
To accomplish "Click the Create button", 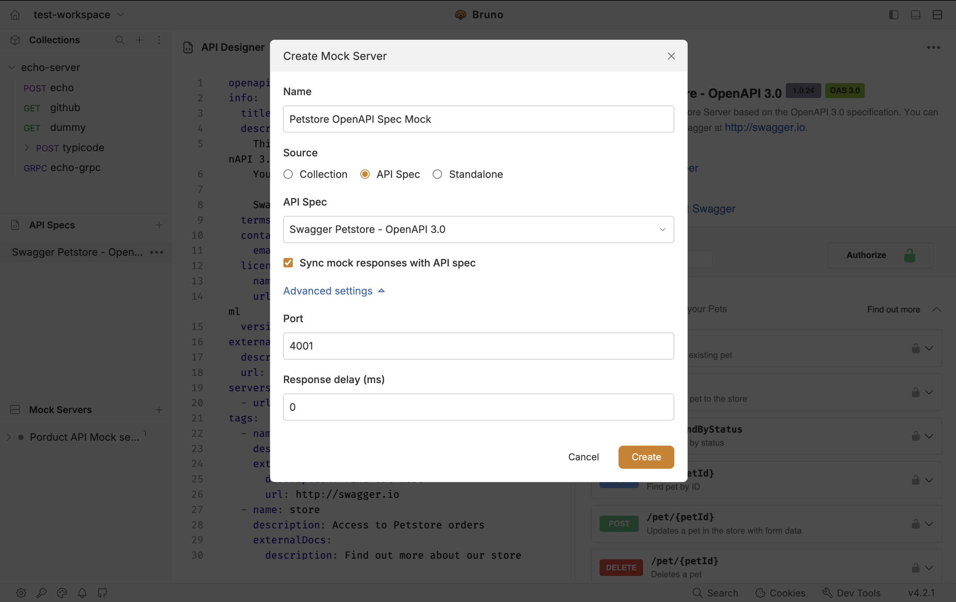I will (646, 457).
